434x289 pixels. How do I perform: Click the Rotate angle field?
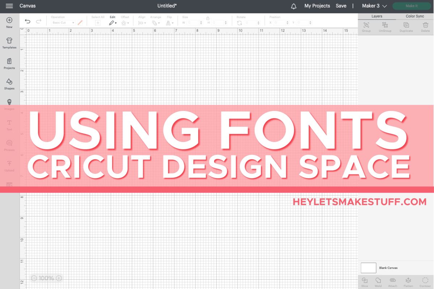[x=252, y=23]
